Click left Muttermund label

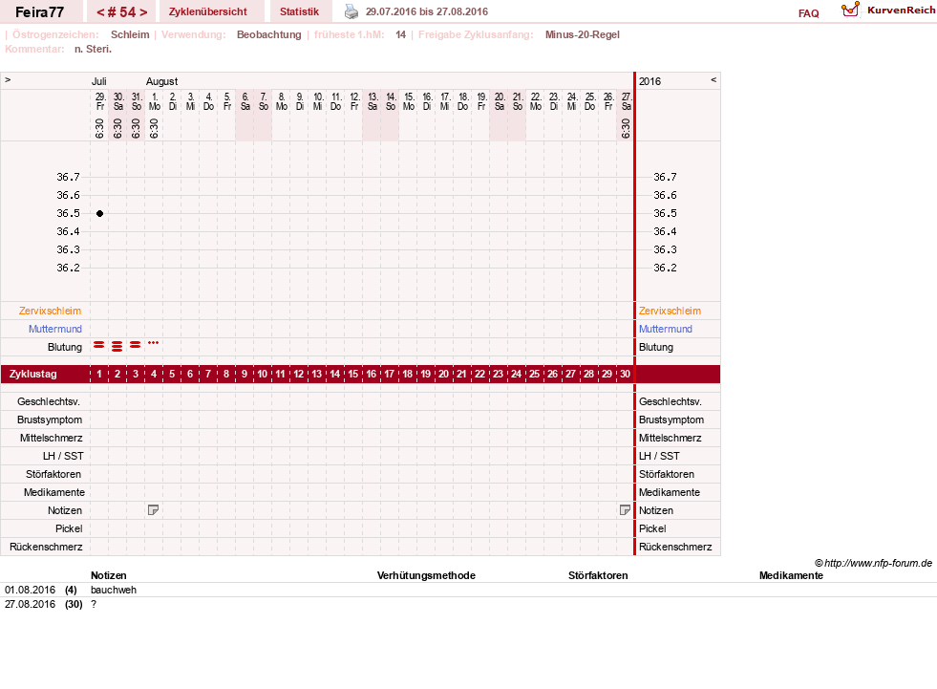tap(55, 329)
